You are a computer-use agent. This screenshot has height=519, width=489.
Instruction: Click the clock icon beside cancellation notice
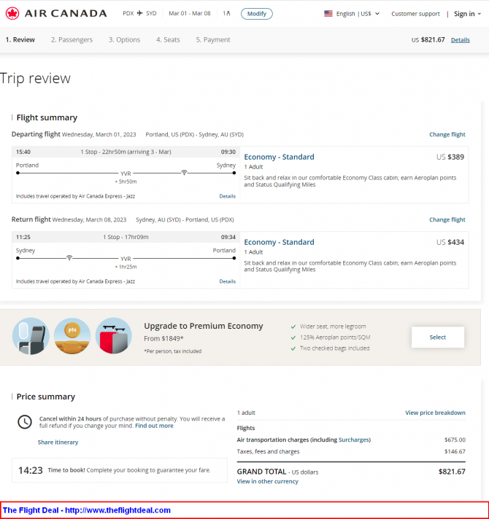[x=25, y=422]
